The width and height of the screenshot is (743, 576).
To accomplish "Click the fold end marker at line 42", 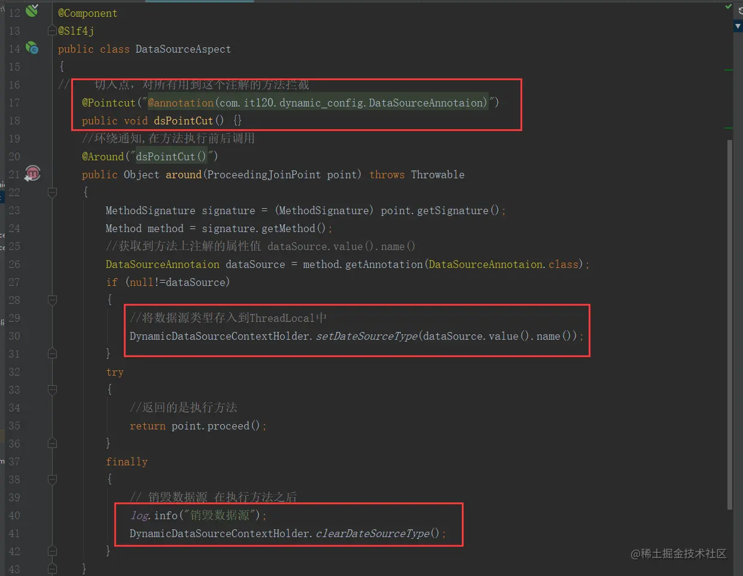I will pyautogui.click(x=52, y=551).
